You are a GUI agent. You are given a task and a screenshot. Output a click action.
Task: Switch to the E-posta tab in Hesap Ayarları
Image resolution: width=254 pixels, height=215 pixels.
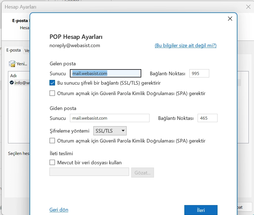pos(14,50)
